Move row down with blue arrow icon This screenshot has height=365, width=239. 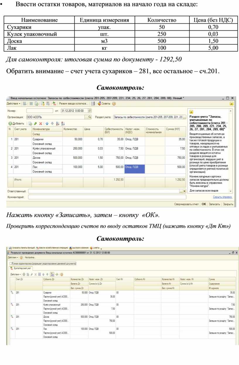point(52,124)
